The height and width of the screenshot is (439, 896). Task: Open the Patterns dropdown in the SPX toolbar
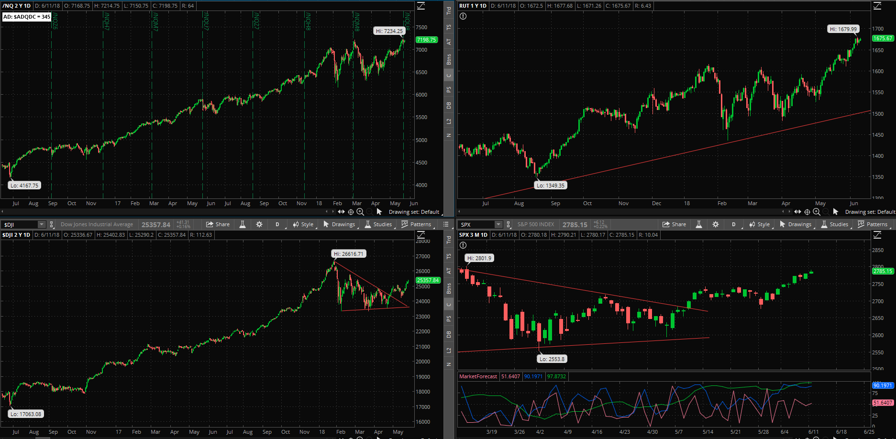pos(873,224)
